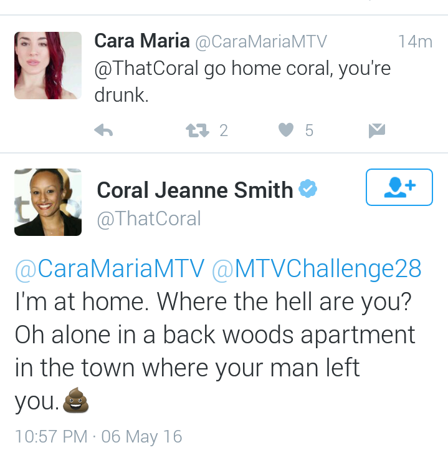
Task: Click the retweet count 2
Action: [x=224, y=130]
